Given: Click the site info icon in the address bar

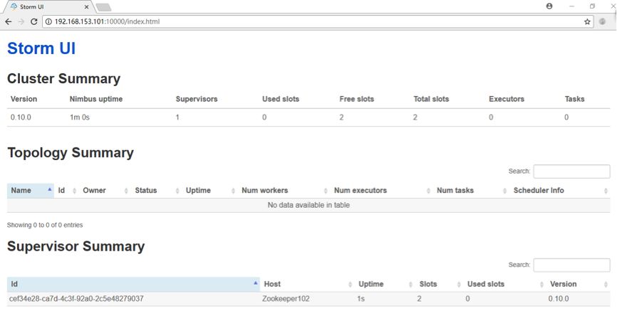Looking at the screenshot, I should [48, 21].
